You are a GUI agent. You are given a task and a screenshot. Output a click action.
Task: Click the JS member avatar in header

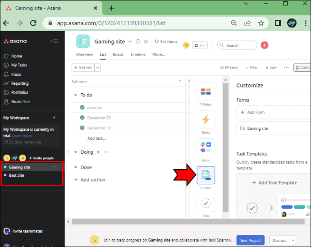pyautogui.click(x=186, y=45)
